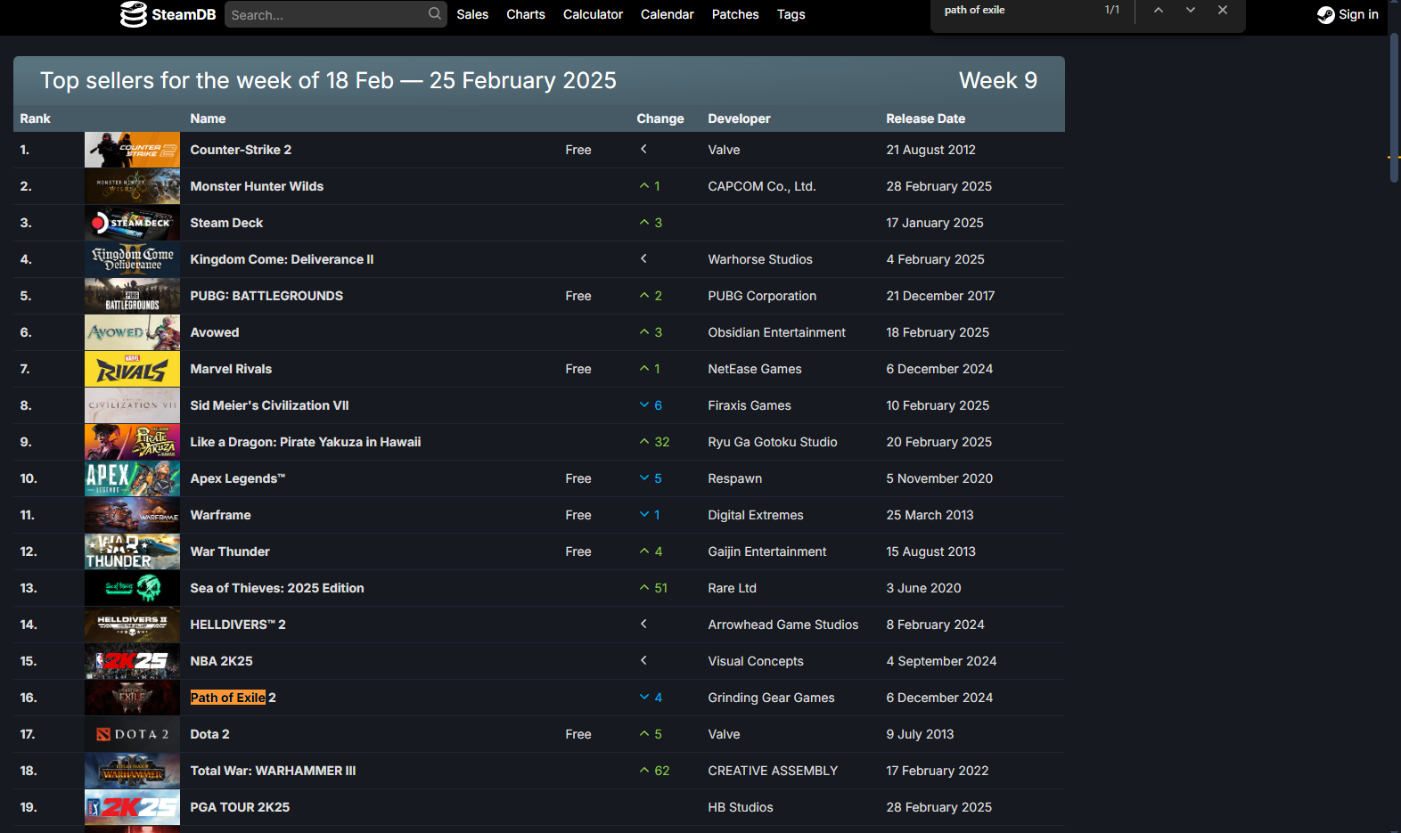Click Obsidian Entertainment developer cell
The image size is (1401, 833).
(x=776, y=332)
